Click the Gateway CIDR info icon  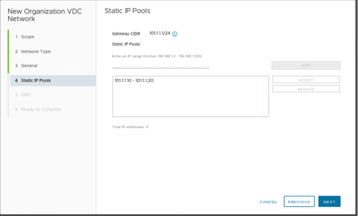click(175, 34)
